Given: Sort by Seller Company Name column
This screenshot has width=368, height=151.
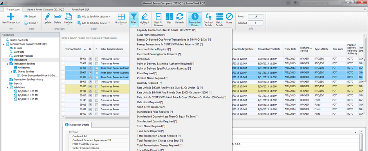Looking at the screenshot, I should [114, 49].
